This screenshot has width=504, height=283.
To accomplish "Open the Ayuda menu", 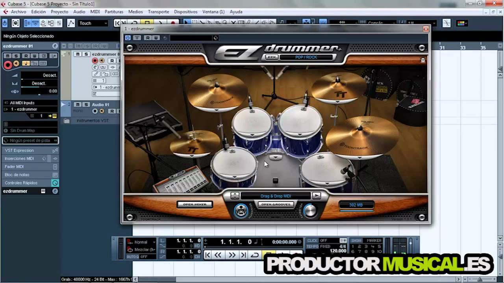I will [x=236, y=12].
